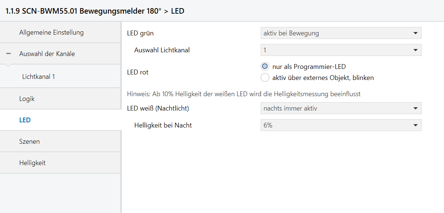Open the Helligkeit settings tab
444x213 pixels.
pyautogui.click(x=32, y=163)
